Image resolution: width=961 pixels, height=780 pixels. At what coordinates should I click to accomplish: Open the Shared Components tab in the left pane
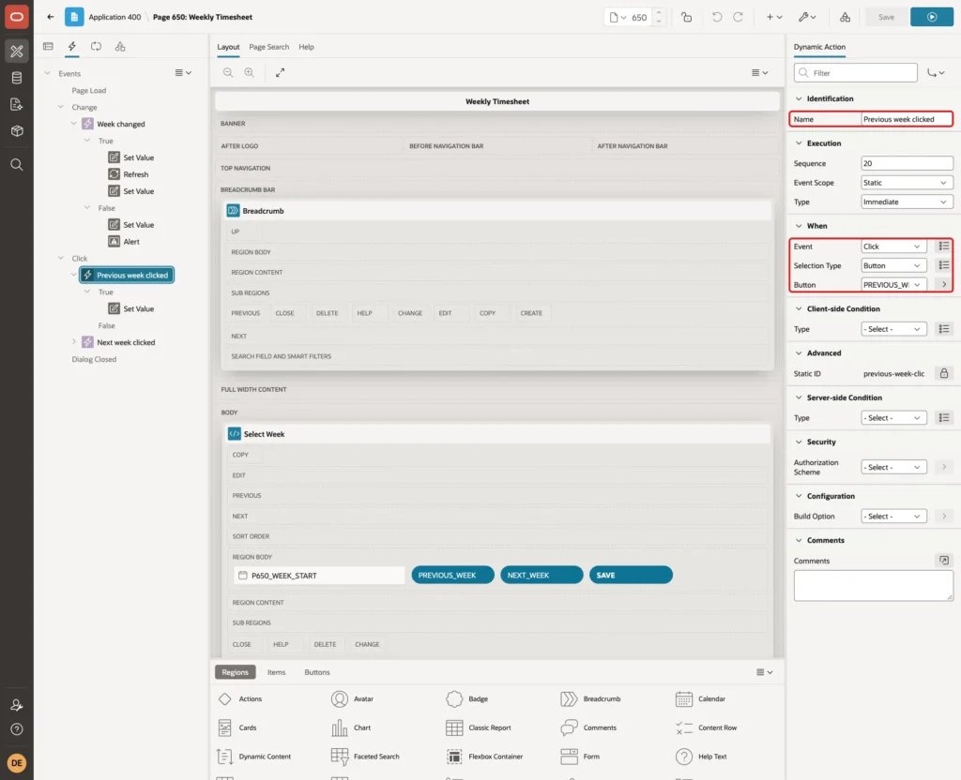point(120,47)
